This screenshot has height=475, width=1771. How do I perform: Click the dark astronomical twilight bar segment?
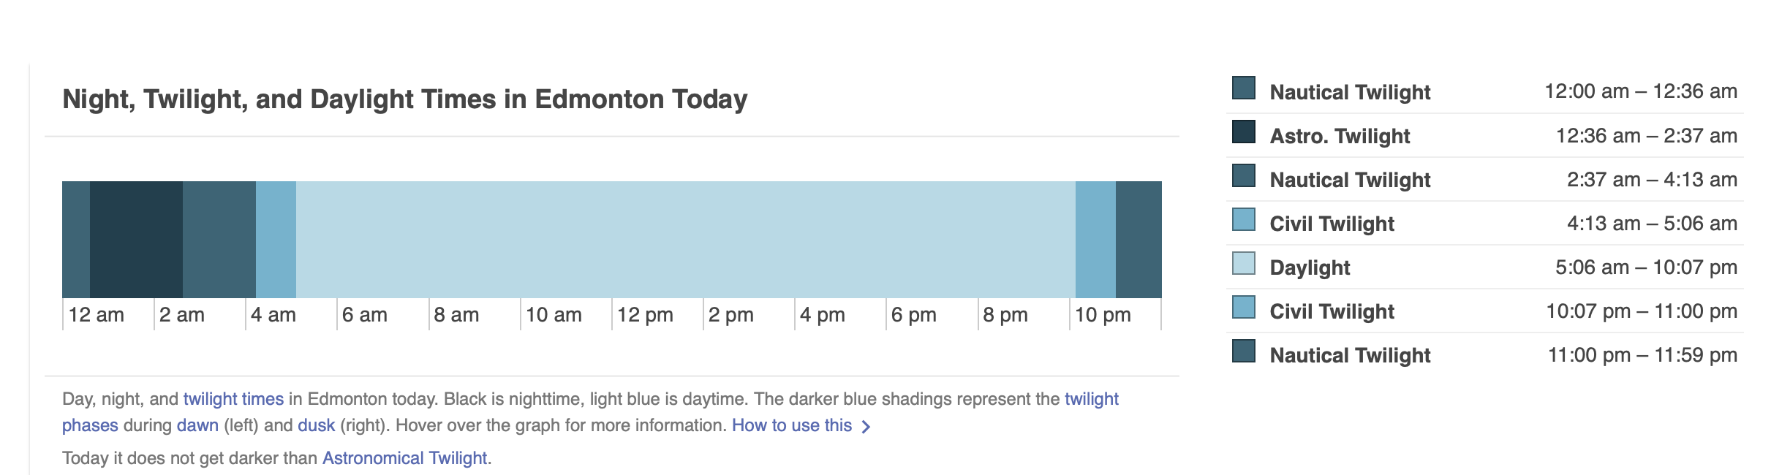(136, 239)
